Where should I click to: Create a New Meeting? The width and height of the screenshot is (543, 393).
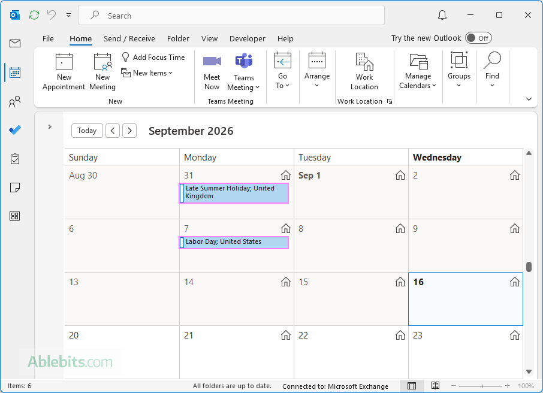point(102,72)
